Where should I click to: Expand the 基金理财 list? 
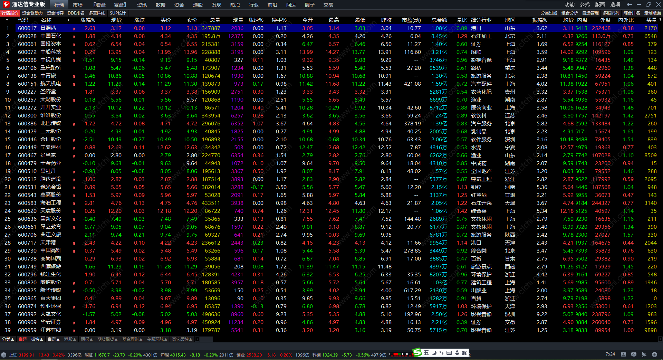pyautogui.click(x=132, y=339)
